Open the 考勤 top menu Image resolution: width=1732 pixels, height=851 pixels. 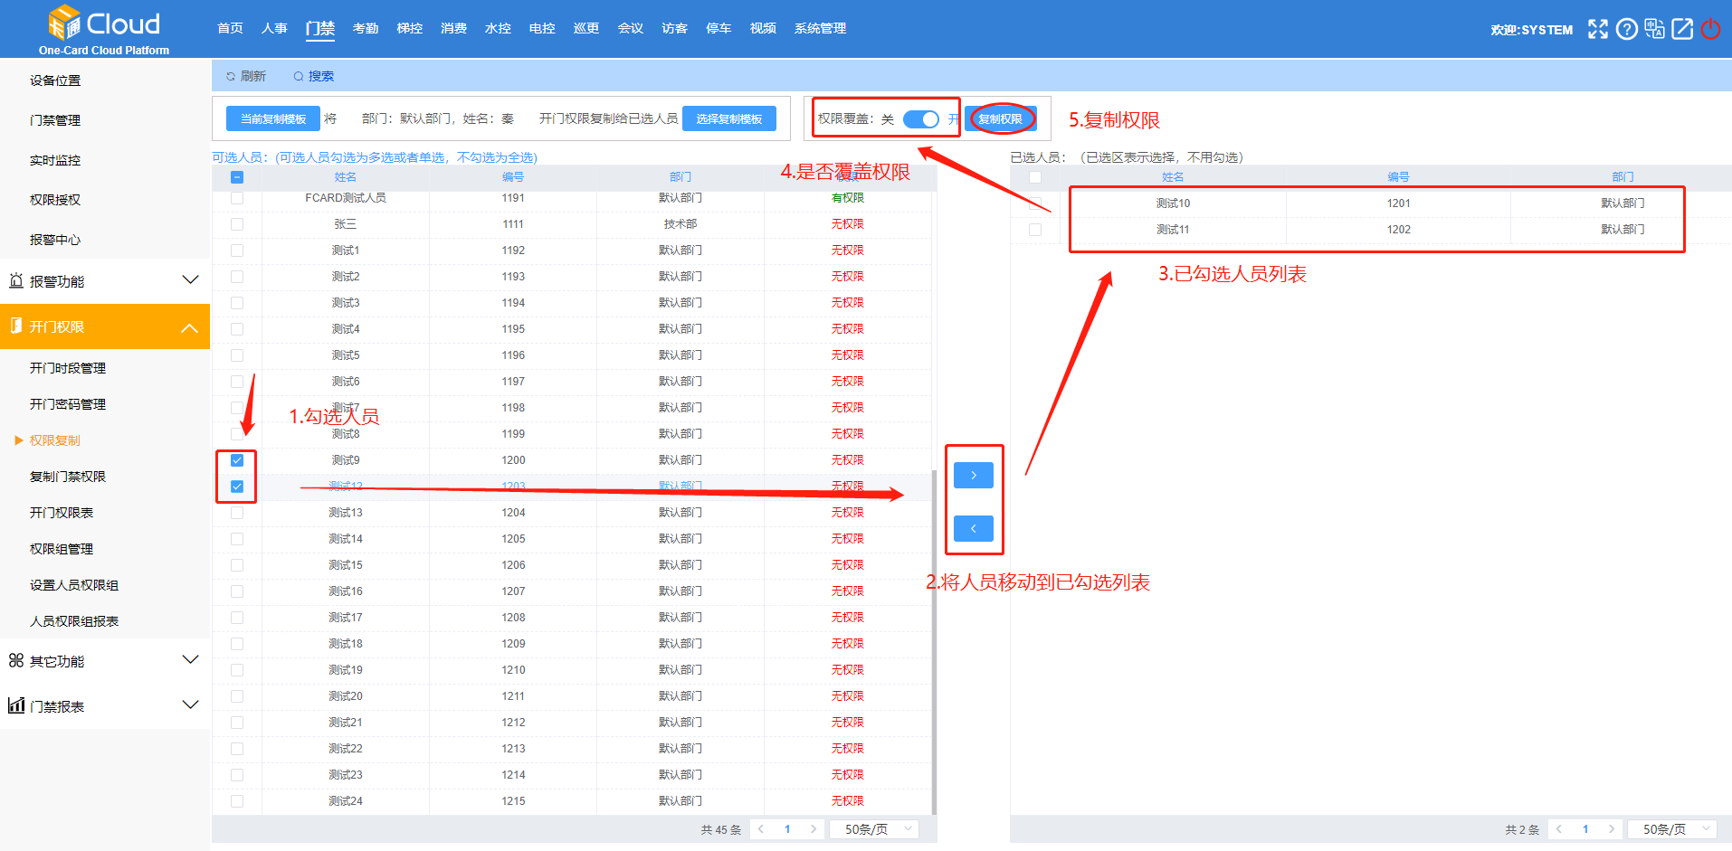pyautogui.click(x=366, y=29)
